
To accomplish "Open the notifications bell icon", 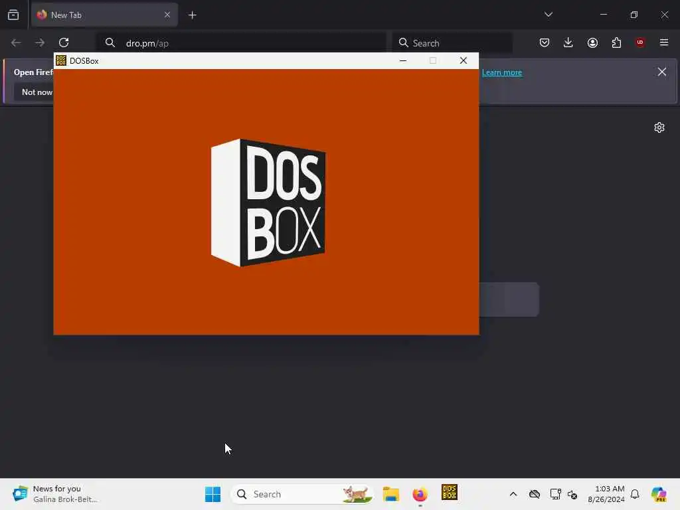I will [635, 494].
